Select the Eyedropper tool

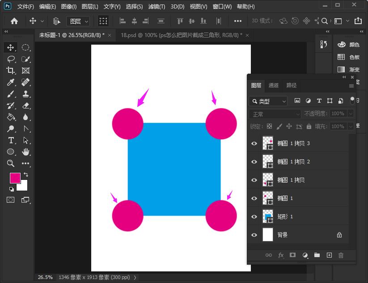point(11,82)
